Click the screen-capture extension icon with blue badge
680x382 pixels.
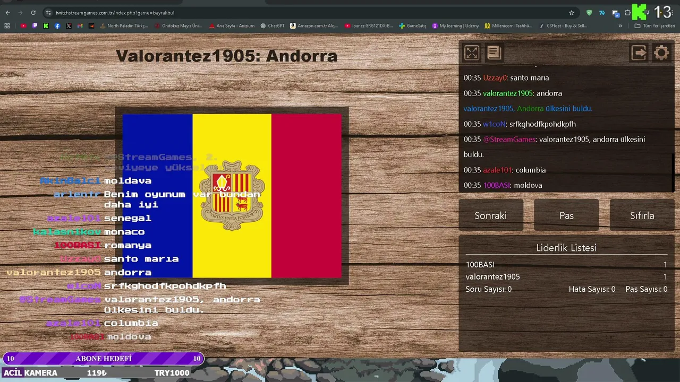tap(615, 13)
